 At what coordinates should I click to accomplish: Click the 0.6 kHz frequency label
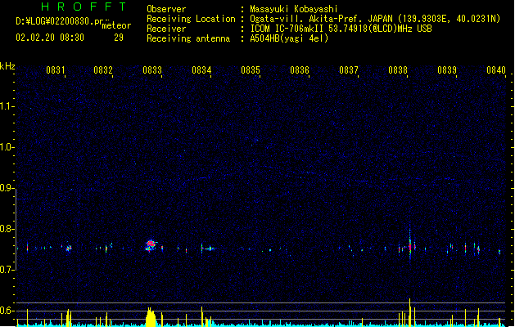click(7, 311)
